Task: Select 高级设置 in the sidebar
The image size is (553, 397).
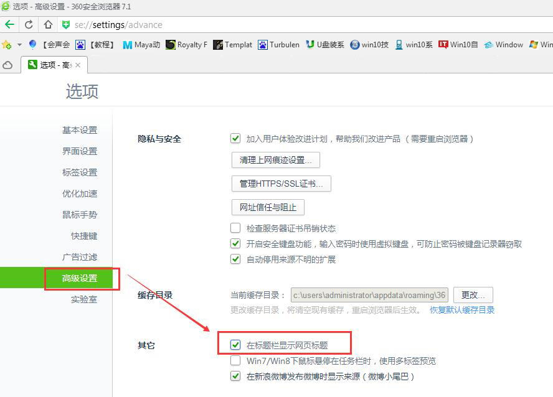Action: pyautogui.click(x=80, y=278)
